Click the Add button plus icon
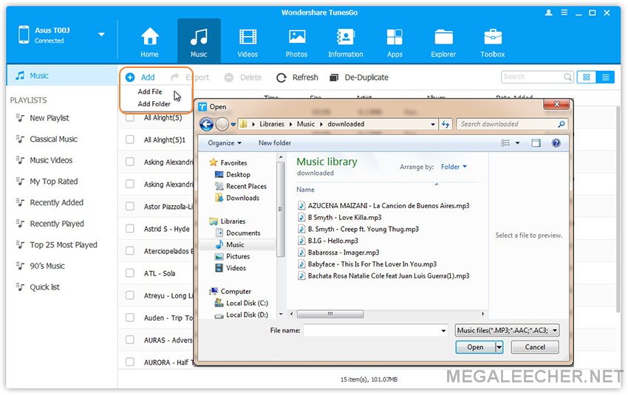 pos(130,78)
